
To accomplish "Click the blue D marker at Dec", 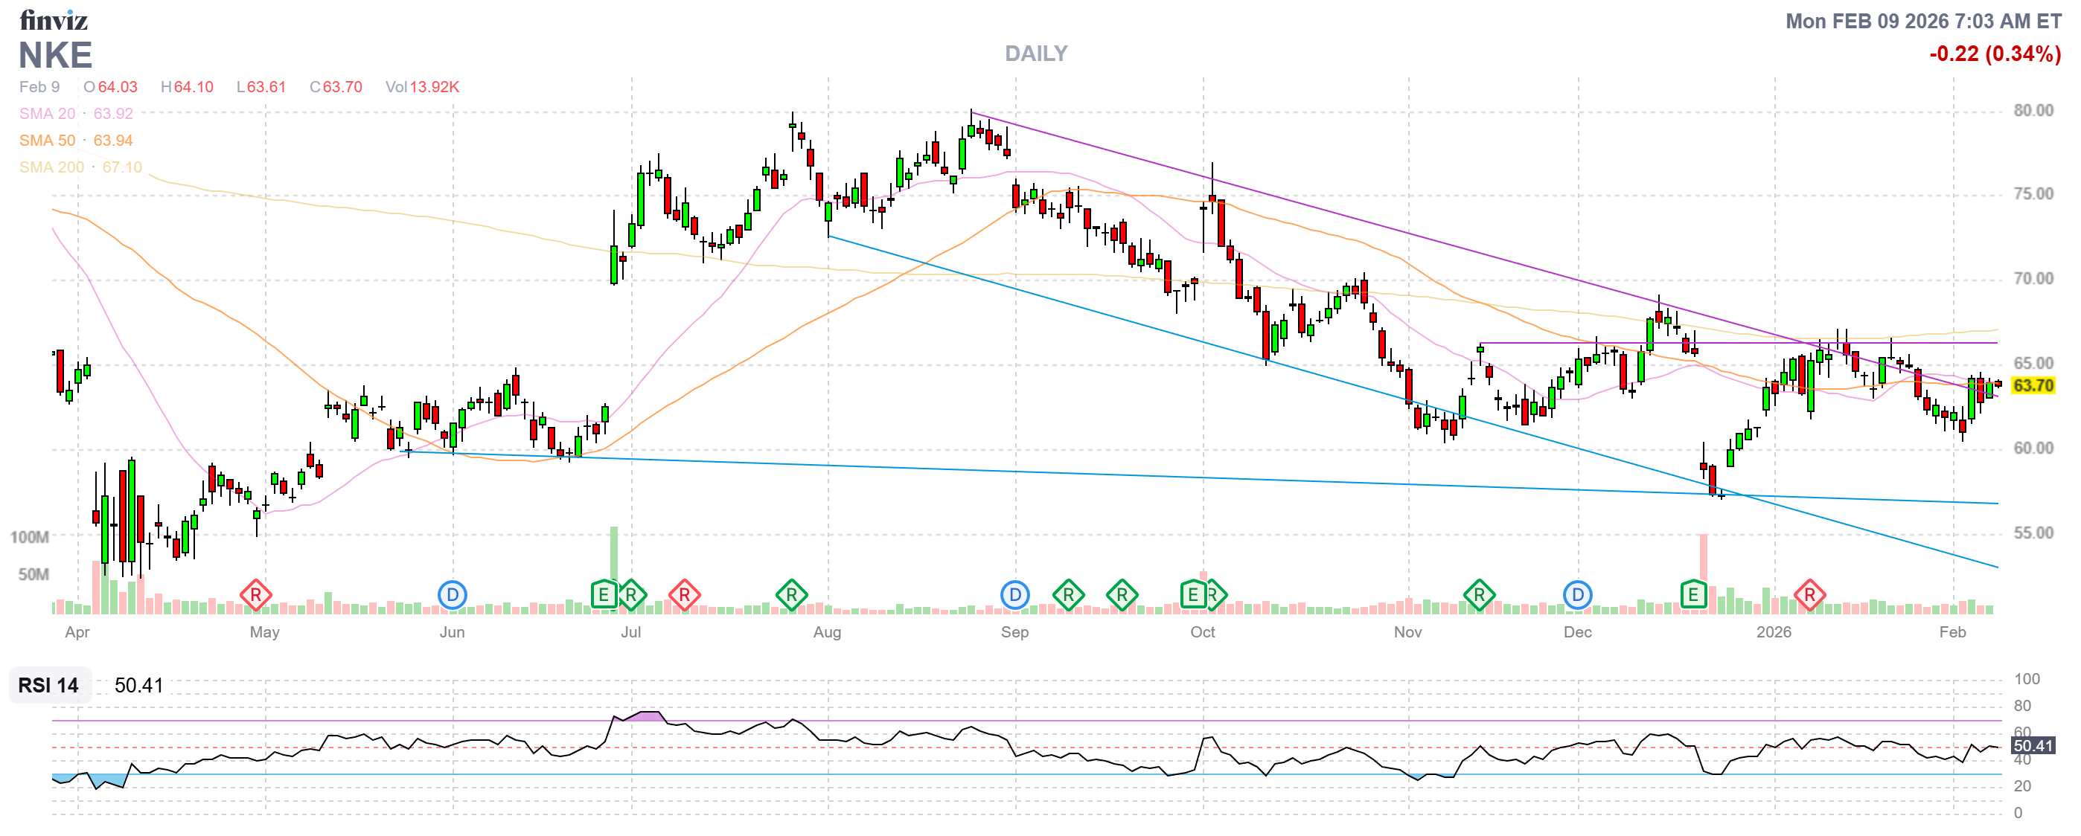I will point(1577,596).
